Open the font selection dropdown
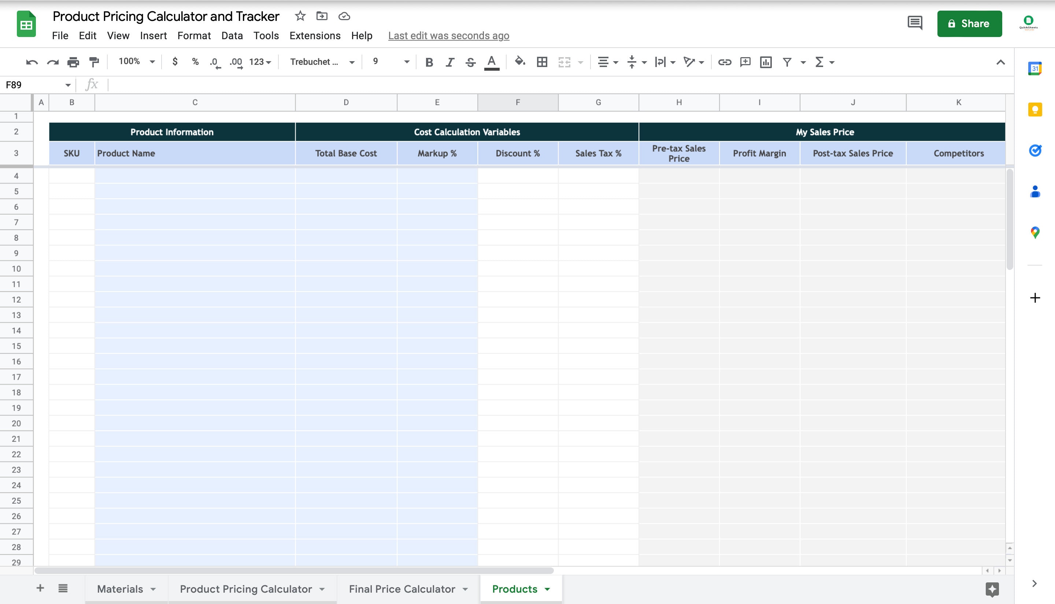This screenshot has height=604, width=1055. [x=322, y=62]
